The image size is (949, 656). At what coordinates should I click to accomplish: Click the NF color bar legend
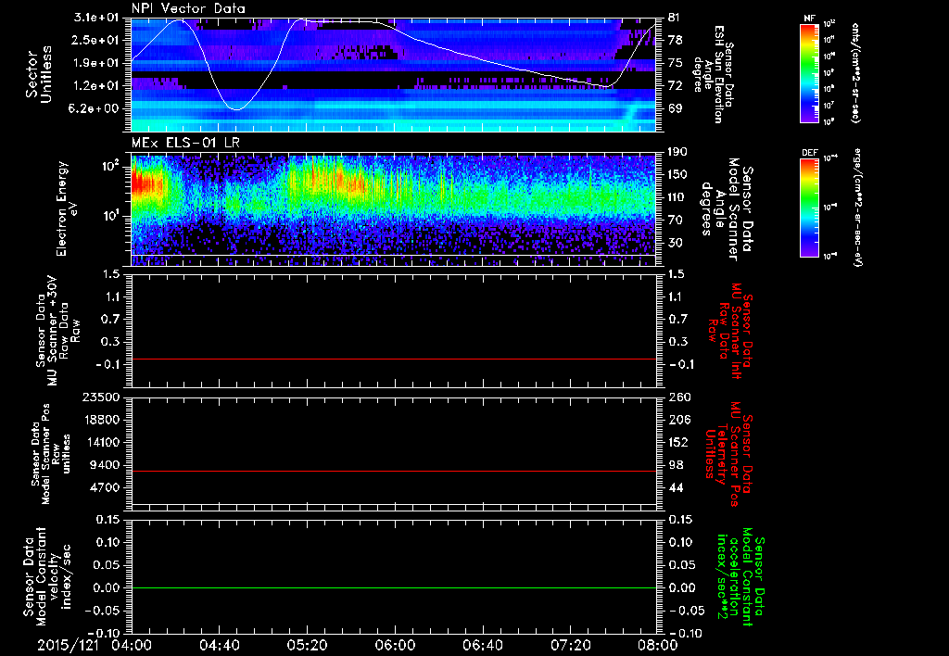[809, 73]
